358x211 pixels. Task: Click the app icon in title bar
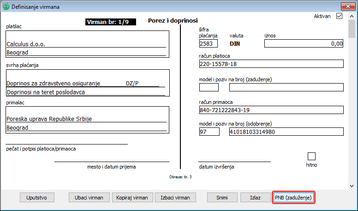(x=6, y=6)
